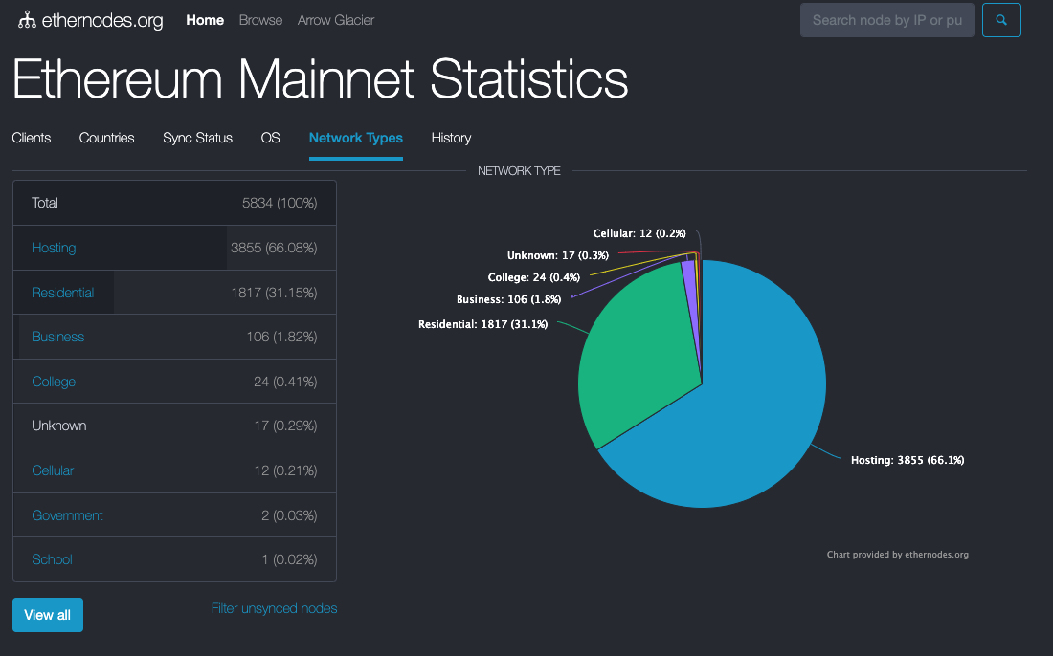Switch to the Sync Status tab
Screen dimensions: 1053x656
click(197, 138)
